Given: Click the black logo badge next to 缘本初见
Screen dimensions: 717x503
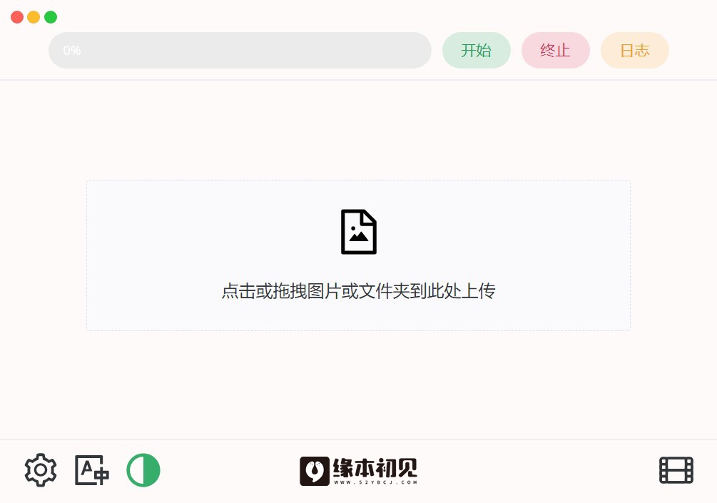Looking at the screenshot, I should point(315,471).
